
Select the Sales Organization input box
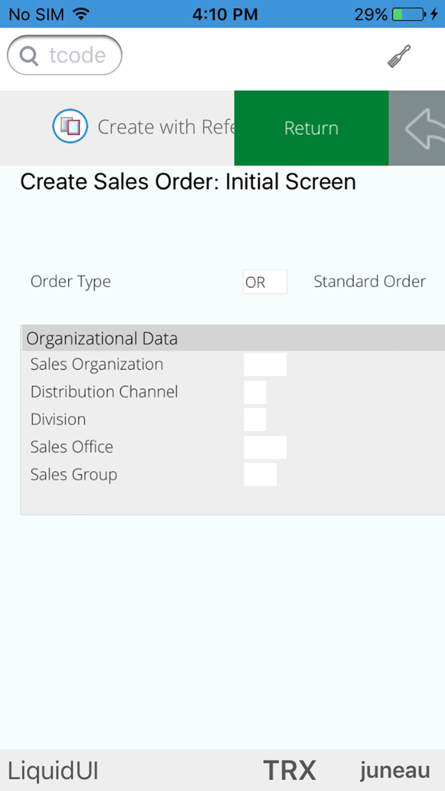[265, 365]
